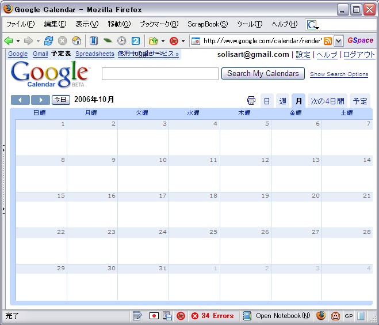Click the red blocked status bar icon
This screenshot has width=379, height=325.
181,316
